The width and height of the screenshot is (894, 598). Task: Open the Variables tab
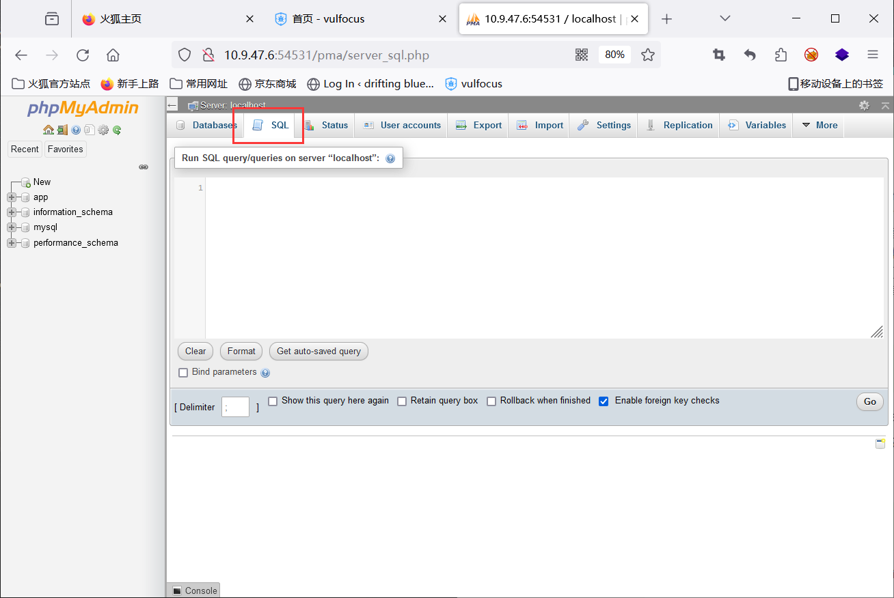pyautogui.click(x=757, y=126)
